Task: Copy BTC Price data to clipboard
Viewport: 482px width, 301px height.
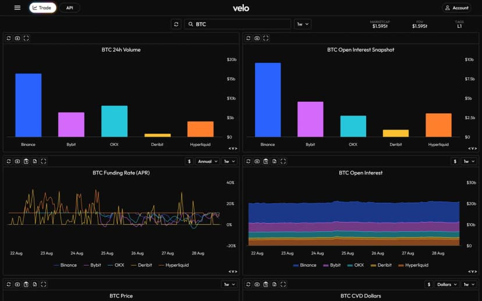Action: (26, 284)
